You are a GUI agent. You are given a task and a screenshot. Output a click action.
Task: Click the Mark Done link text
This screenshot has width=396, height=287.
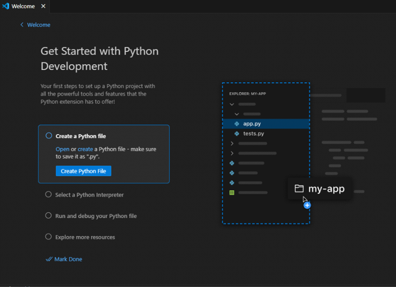pos(68,259)
